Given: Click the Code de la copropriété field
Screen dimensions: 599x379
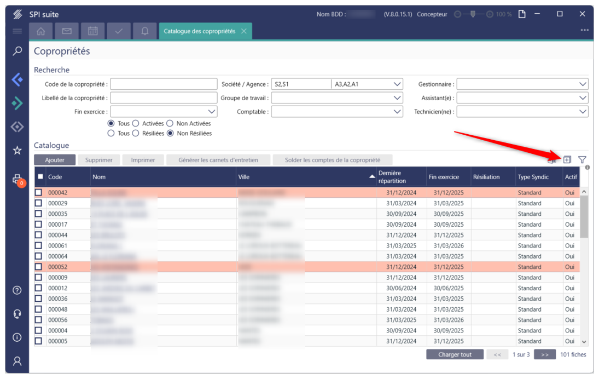Looking at the screenshot, I should click(164, 84).
